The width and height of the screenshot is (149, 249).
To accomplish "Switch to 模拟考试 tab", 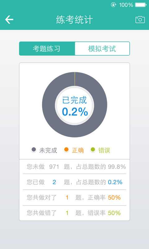I will pos(102,49).
